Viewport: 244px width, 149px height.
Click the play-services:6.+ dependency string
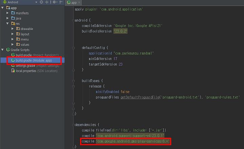[x=133, y=141]
